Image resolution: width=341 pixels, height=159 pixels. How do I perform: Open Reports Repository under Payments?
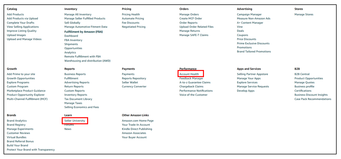point(134,78)
